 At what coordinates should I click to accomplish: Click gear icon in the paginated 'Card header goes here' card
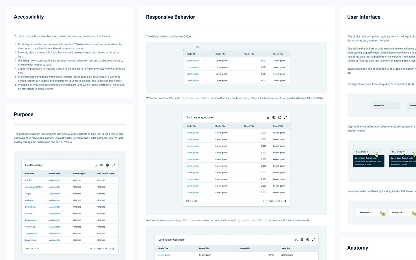point(280,118)
